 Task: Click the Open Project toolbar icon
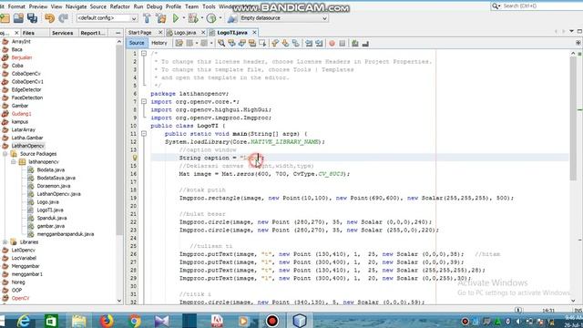pyautogui.click(x=18, y=18)
